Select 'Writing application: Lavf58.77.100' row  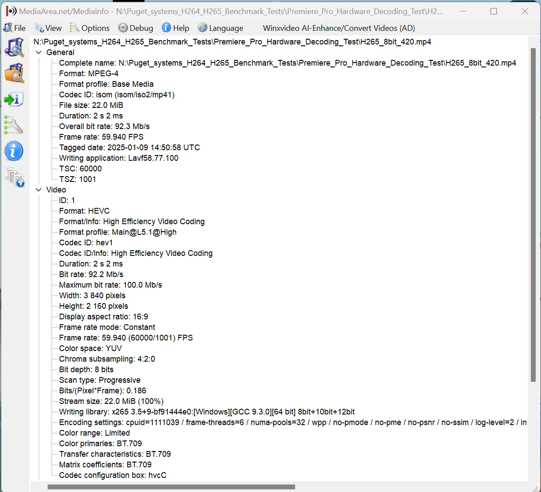pyautogui.click(x=119, y=158)
